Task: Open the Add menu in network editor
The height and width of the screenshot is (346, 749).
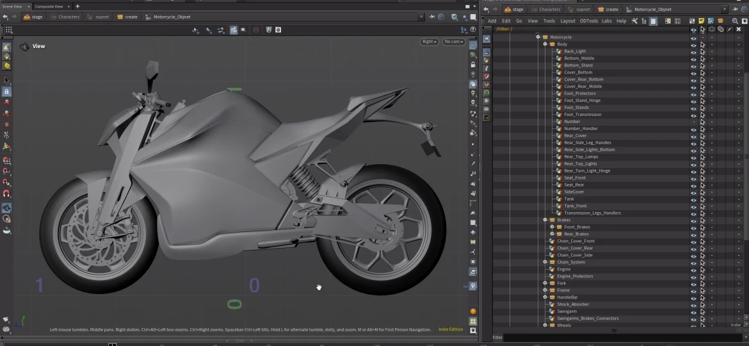Action: click(x=492, y=21)
